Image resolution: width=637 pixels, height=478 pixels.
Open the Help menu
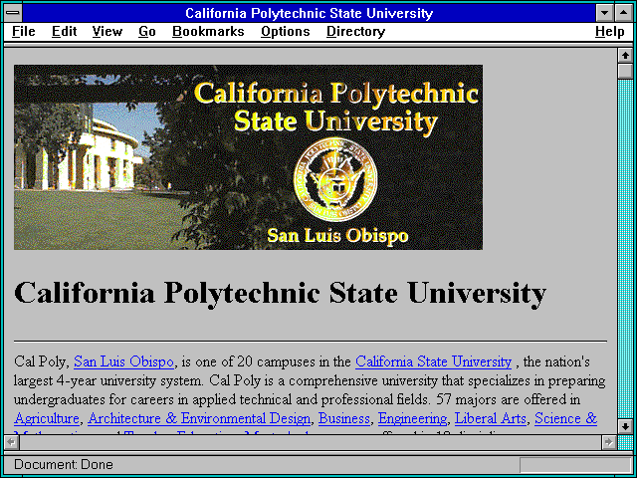click(610, 32)
